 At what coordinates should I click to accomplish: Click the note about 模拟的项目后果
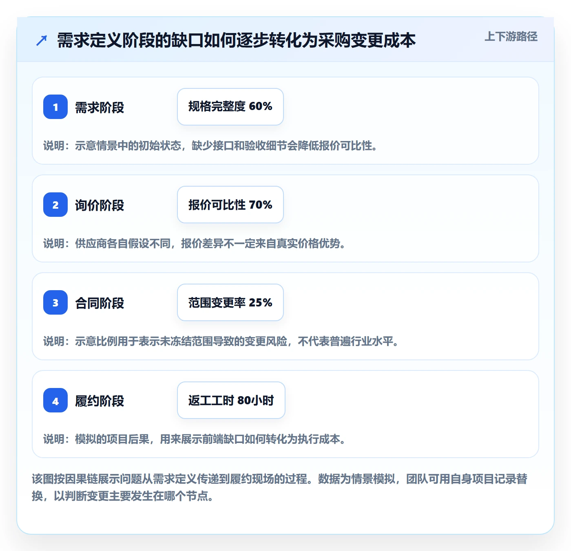tap(194, 439)
